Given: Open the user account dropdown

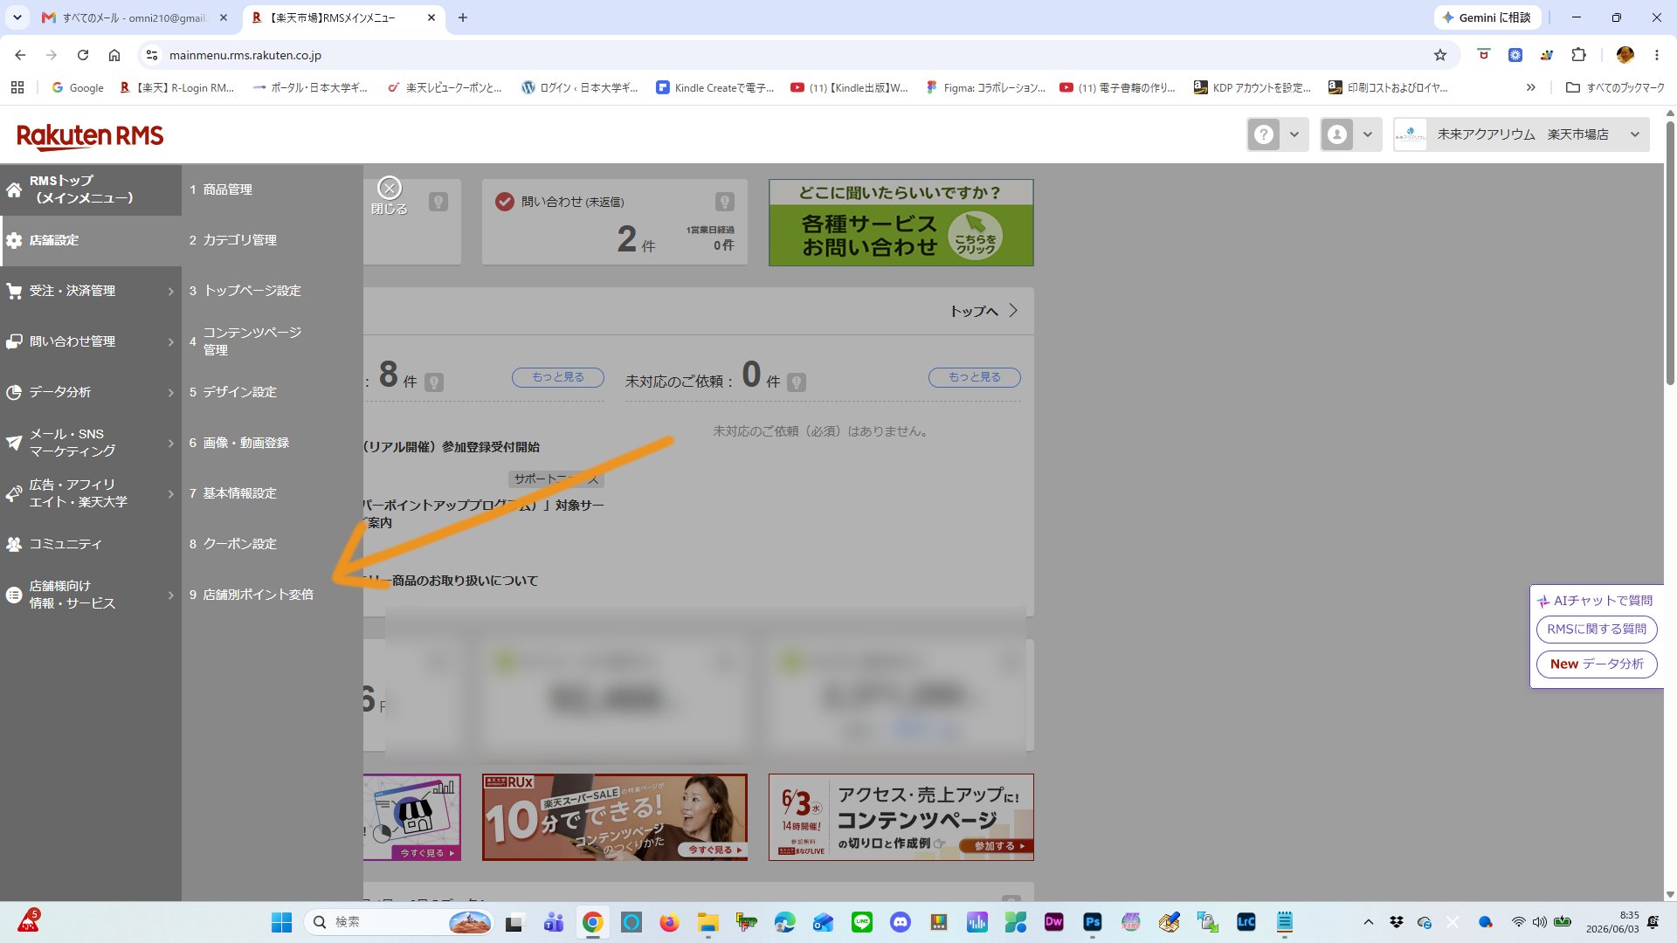Looking at the screenshot, I should coord(1350,134).
